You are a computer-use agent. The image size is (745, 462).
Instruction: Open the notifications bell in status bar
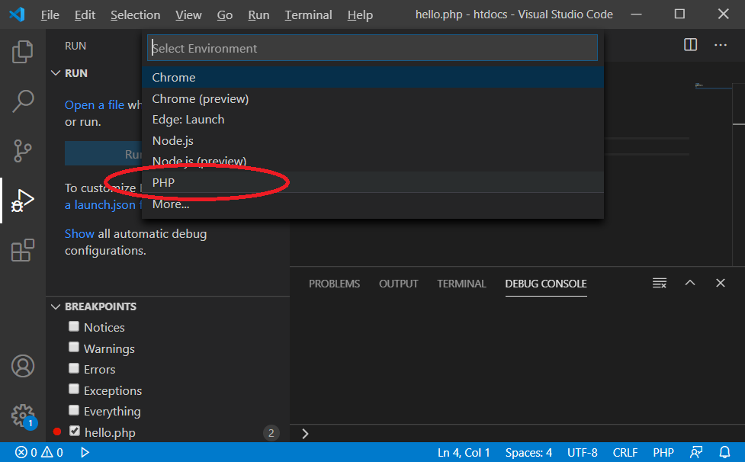tap(724, 452)
